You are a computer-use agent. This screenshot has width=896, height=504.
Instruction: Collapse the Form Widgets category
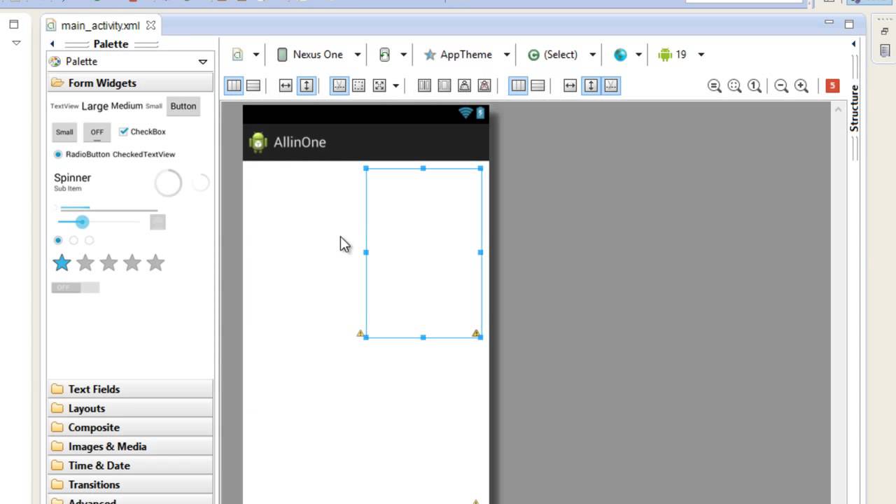(130, 83)
